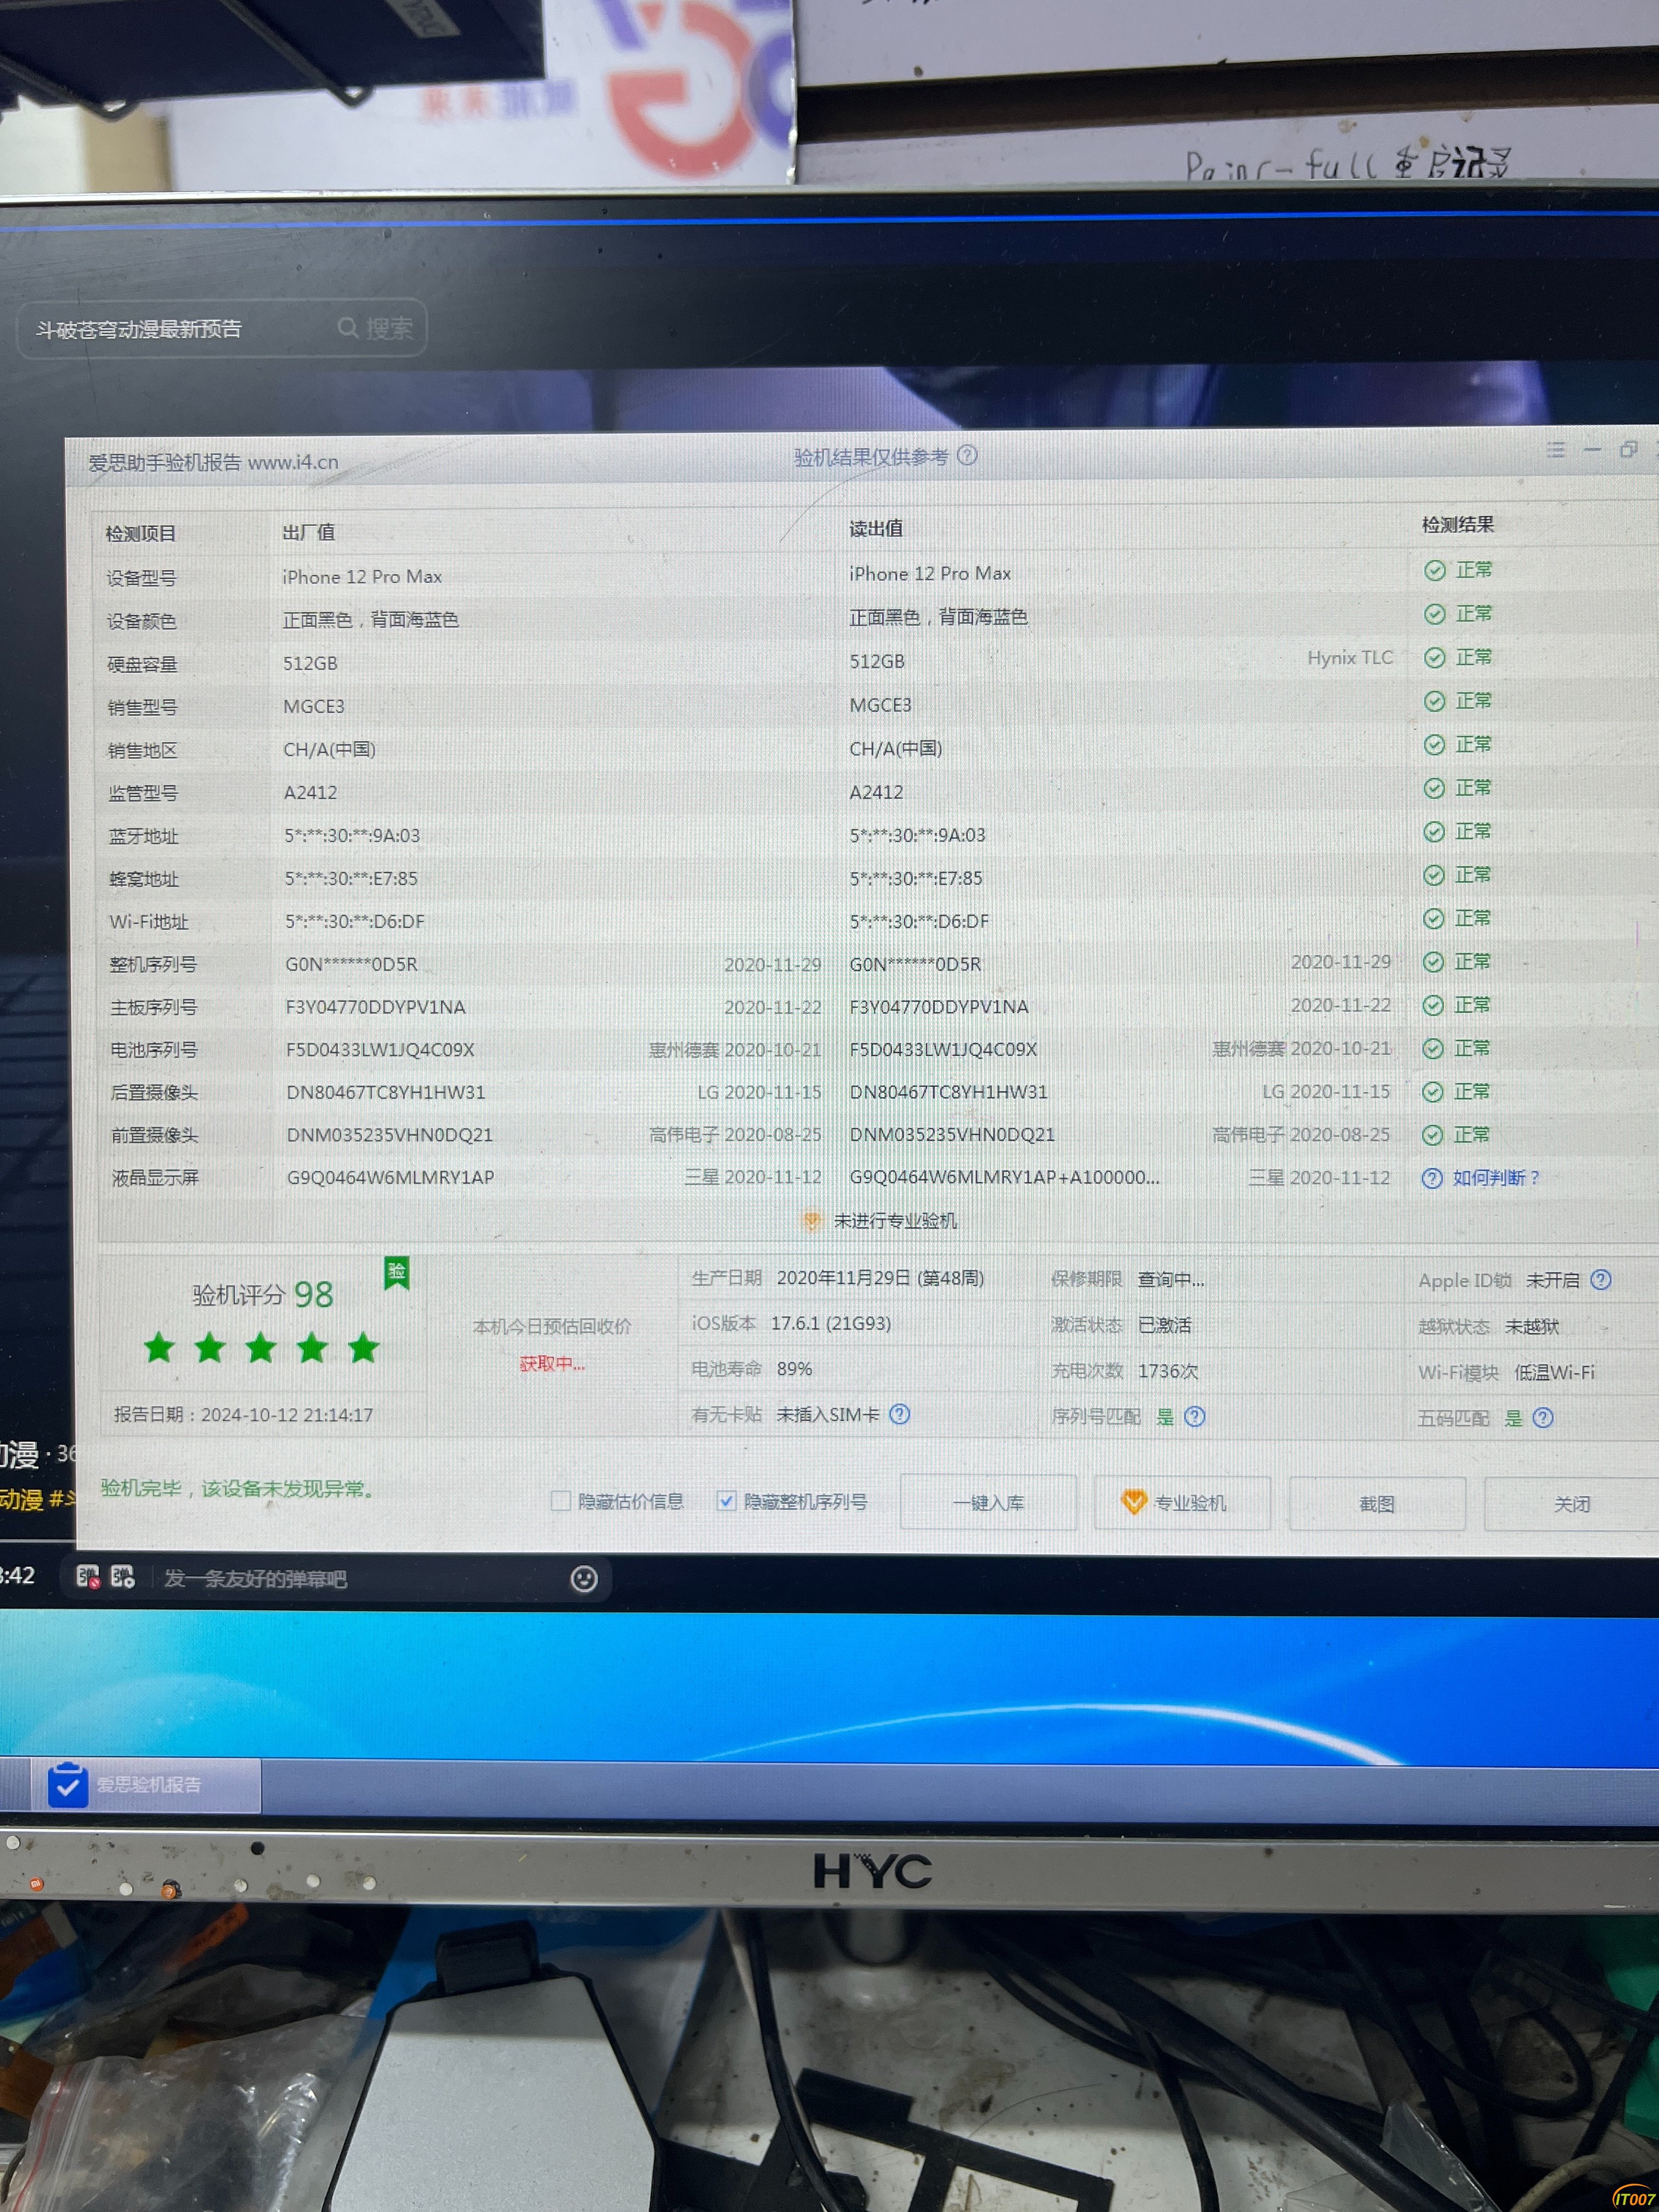Click the emoji smiley icon in danmaku bar

click(x=584, y=1579)
